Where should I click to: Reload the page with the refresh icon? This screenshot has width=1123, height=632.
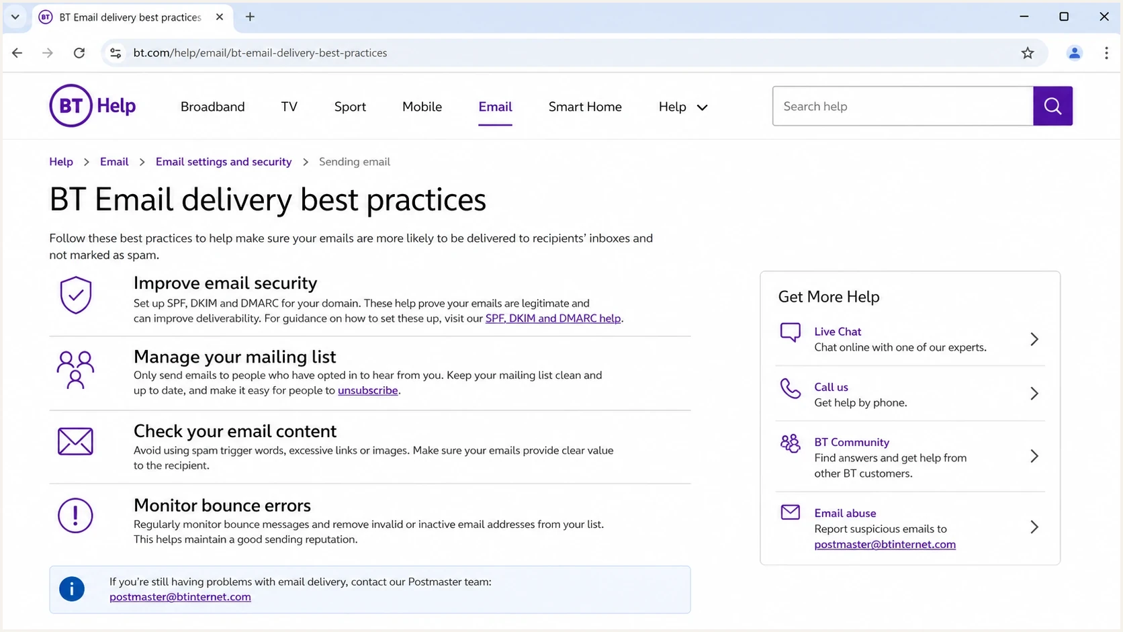click(x=79, y=53)
